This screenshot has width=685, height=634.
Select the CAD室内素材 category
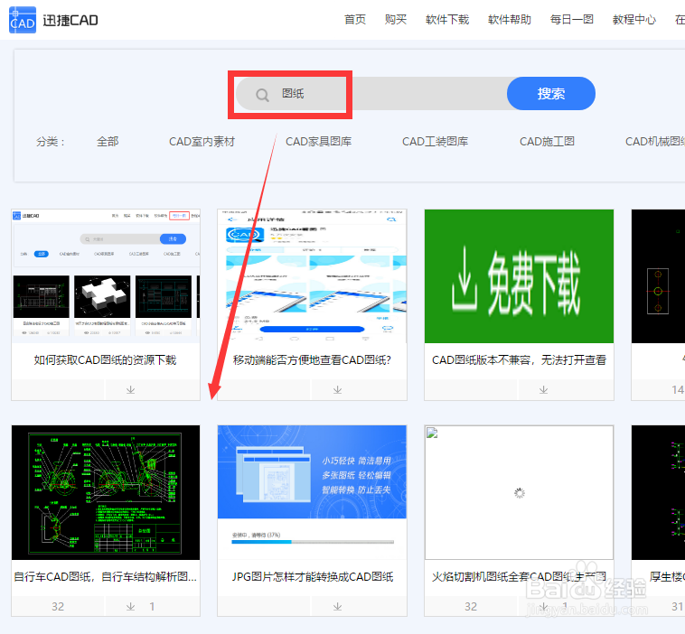pyautogui.click(x=202, y=142)
